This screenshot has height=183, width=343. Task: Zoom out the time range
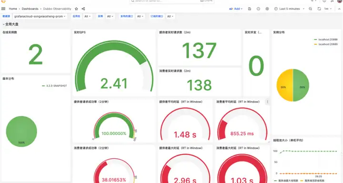(x=311, y=9)
